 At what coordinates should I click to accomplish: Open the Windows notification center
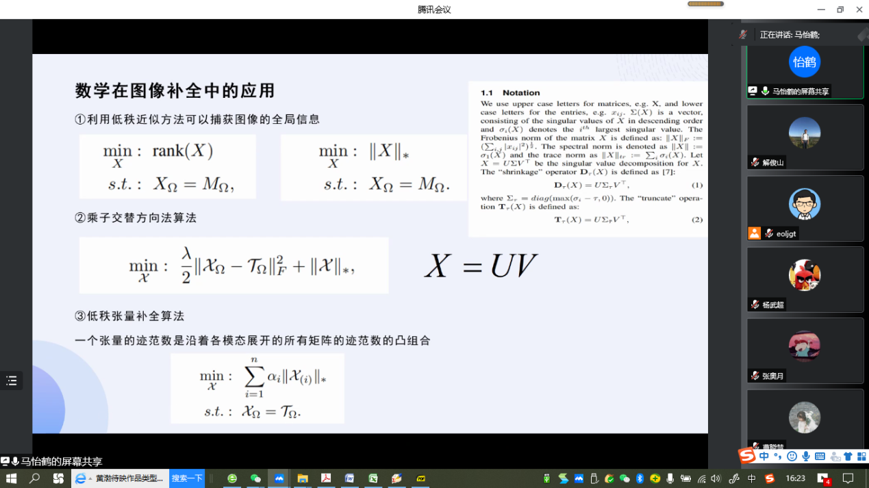(x=848, y=478)
